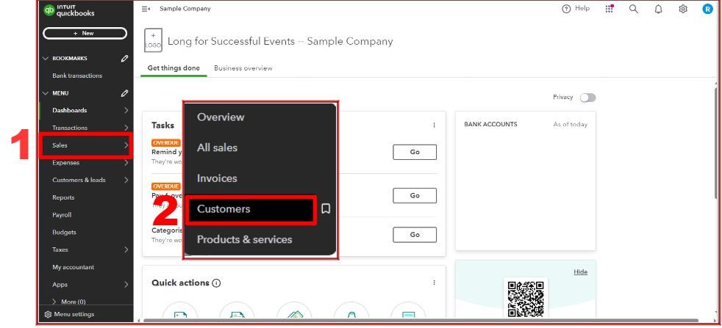Edit bookmarks with the pencil icon

(124, 59)
